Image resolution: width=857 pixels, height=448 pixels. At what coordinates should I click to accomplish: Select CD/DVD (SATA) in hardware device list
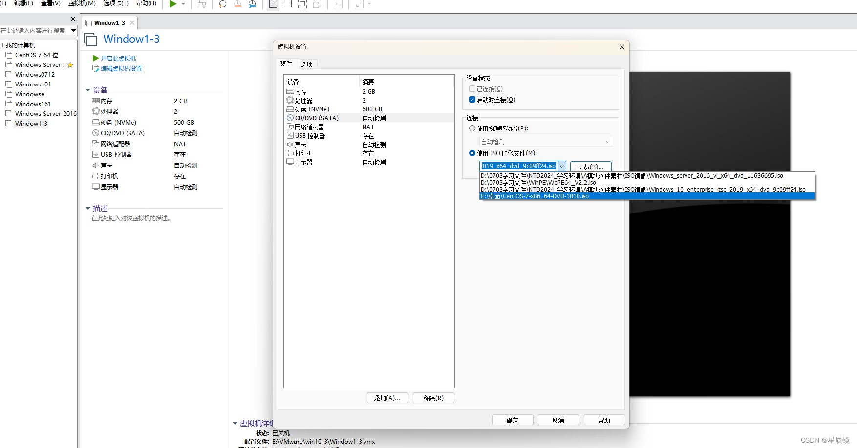pos(369,118)
